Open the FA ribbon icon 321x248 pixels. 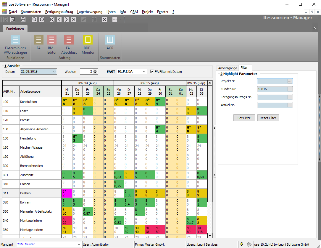(39, 42)
